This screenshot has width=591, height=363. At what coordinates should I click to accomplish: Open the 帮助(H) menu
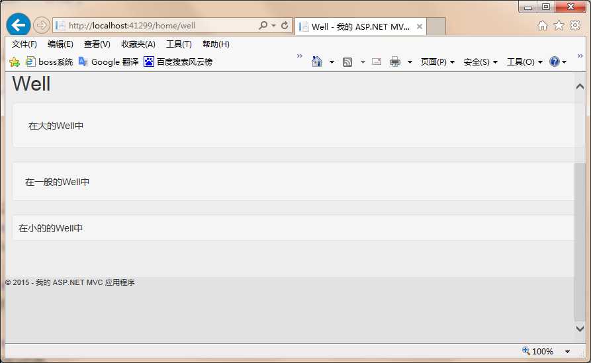pos(216,44)
